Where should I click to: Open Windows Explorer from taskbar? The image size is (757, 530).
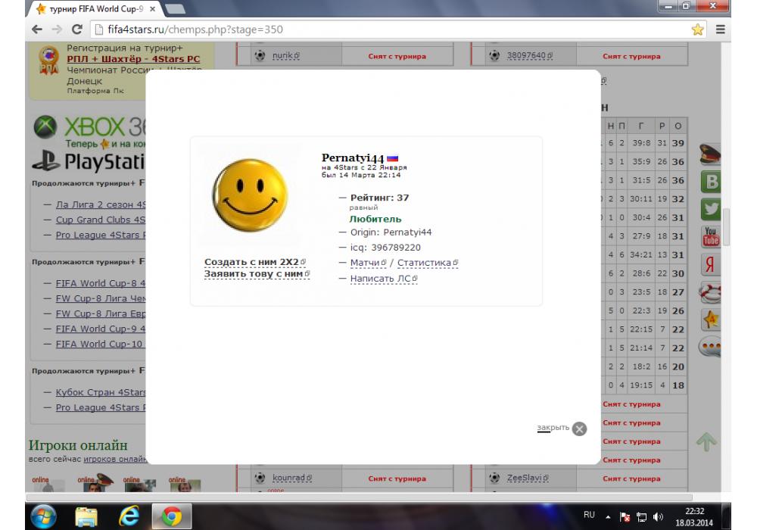tap(86, 516)
